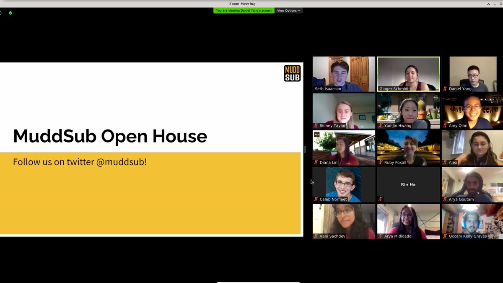The image size is (503, 283).
Task: Select Occam Kelly Graves' video tile
Action: click(x=472, y=222)
